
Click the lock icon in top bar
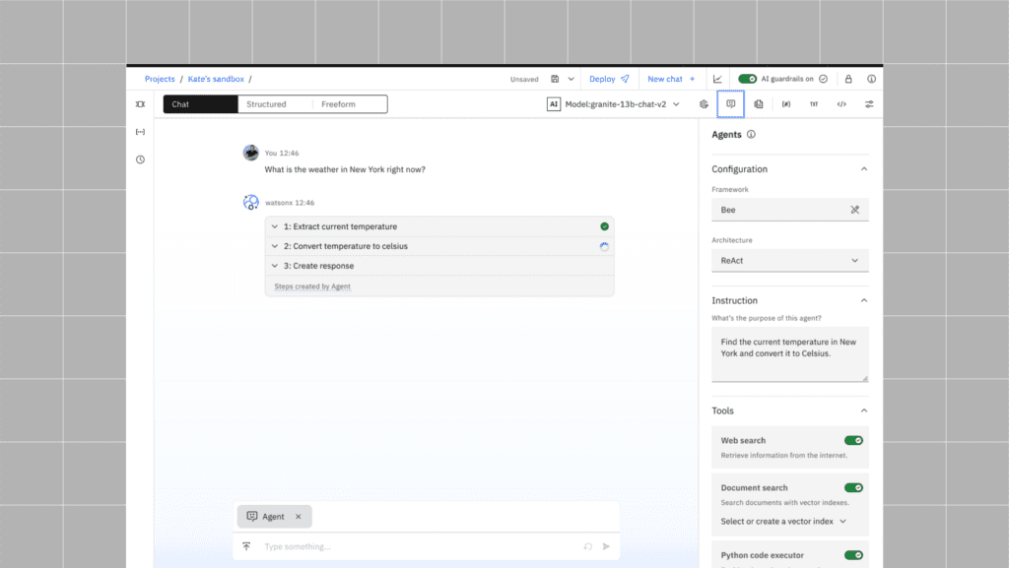pyautogui.click(x=848, y=79)
